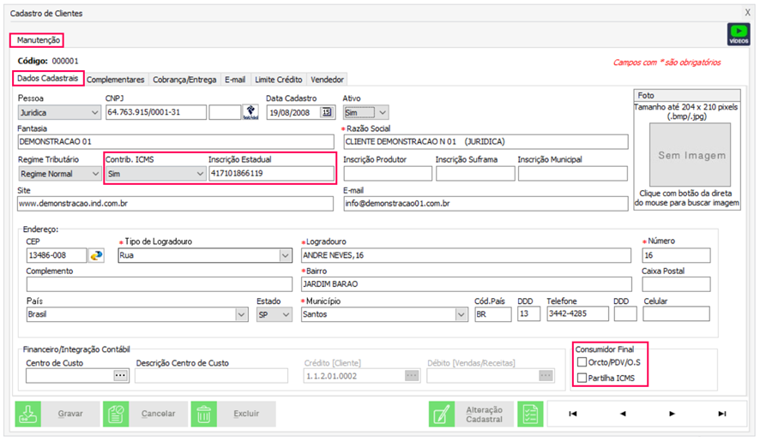This screenshot has height=441, width=760.
Task: Switch to the Complementares tab
Action: (x=116, y=80)
